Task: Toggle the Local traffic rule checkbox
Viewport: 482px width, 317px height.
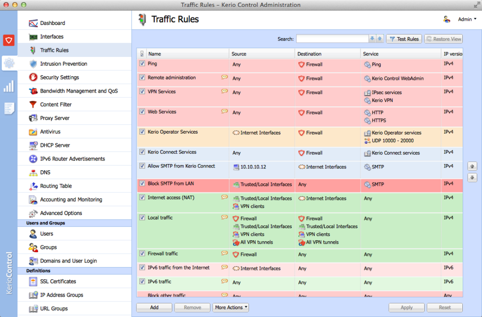Action: (142, 218)
